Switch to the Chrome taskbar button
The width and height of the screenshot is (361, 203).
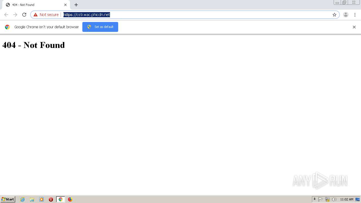click(x=60, y=199)
